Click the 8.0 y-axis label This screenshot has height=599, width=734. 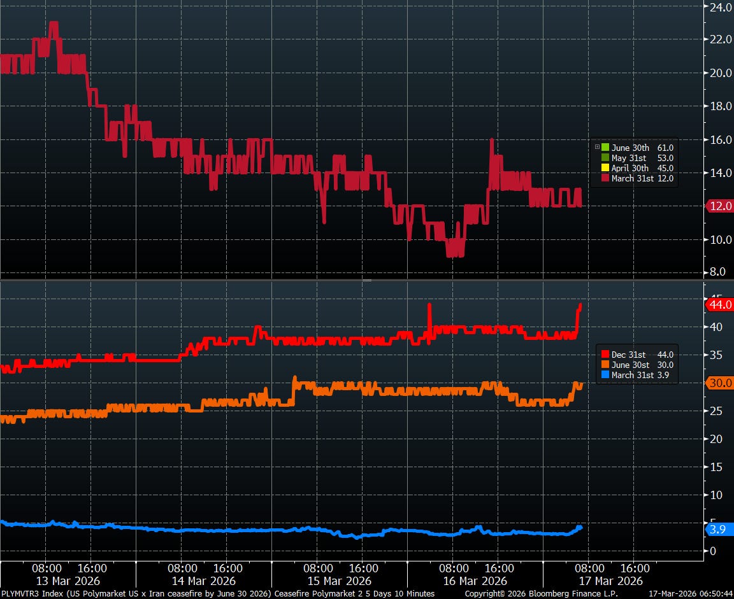(717, 272)
